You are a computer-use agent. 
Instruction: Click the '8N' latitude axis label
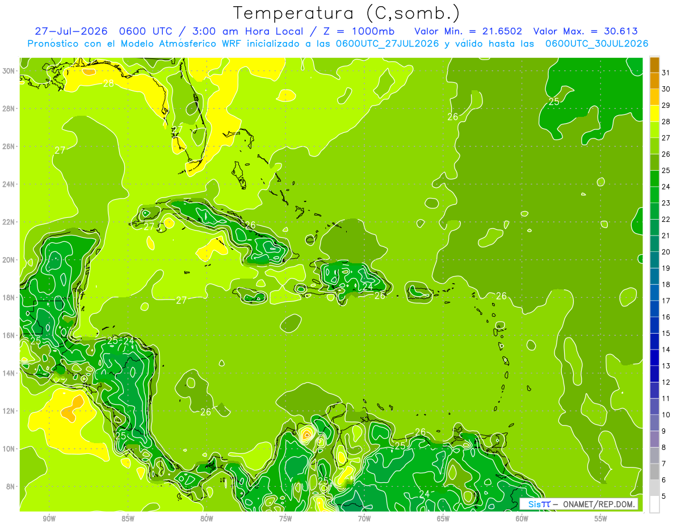(11, 486)
